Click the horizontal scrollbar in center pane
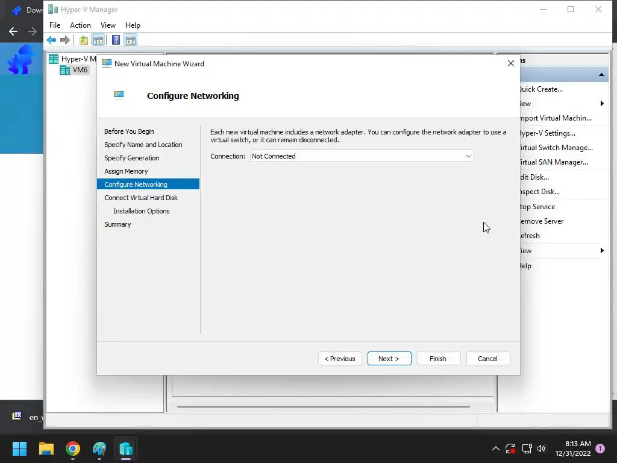617x463 pixels. click(x=324, y=407)
